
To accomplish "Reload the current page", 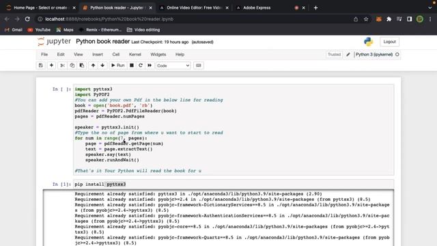I will point(27,19).
